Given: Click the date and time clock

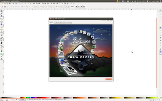Looking at the screenshot, I should (141, 1).
